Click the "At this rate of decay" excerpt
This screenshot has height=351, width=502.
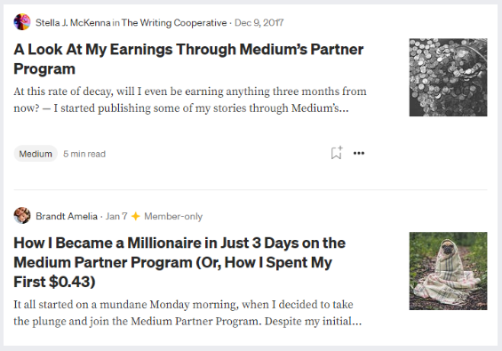click(x=190, y=100)
